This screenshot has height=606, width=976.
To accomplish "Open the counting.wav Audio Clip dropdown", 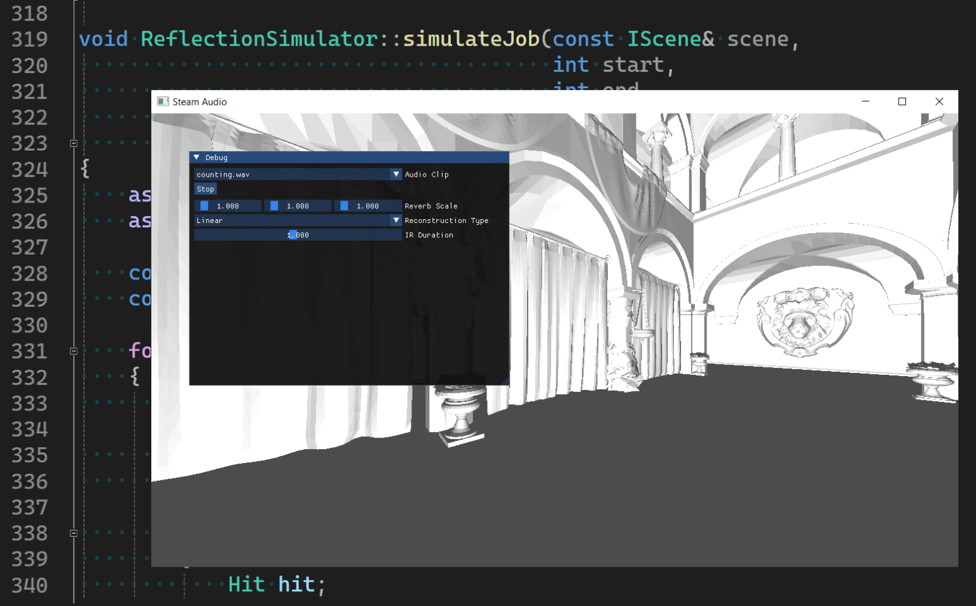I will (298, 174).
